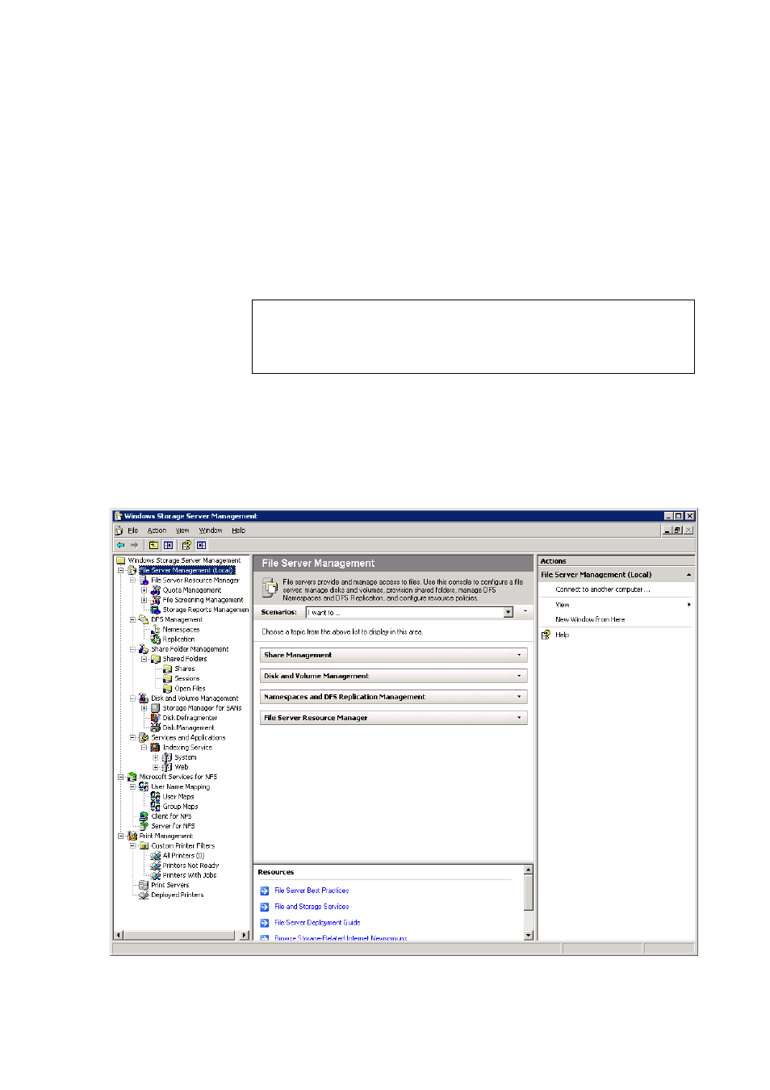
Task: Click the Back arrow toolbar icon
Action: [x=120, y=545]
